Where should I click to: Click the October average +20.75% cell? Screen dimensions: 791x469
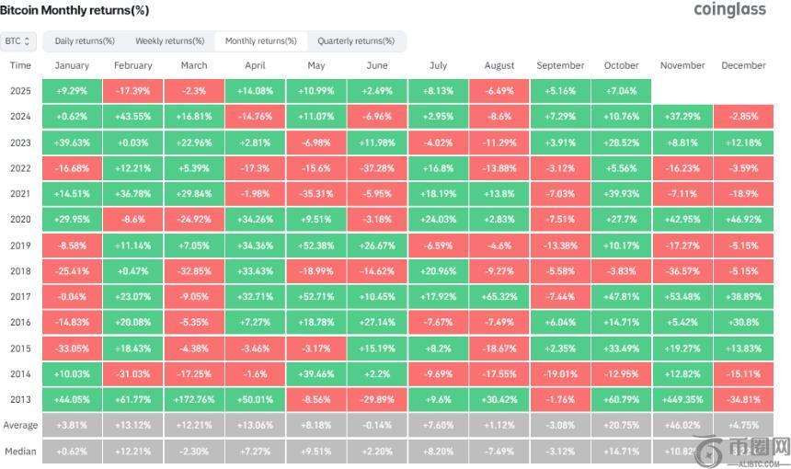[x=621, y=425]
